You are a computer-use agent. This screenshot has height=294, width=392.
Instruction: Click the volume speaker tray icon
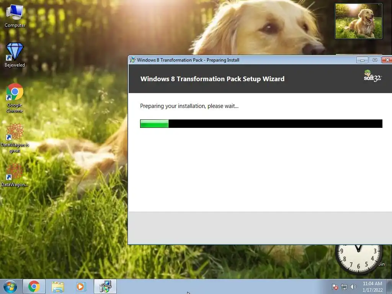click(x=353, y=287)
